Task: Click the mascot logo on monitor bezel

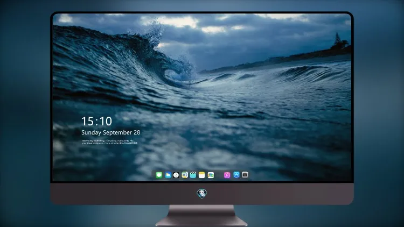Action: 202,194
